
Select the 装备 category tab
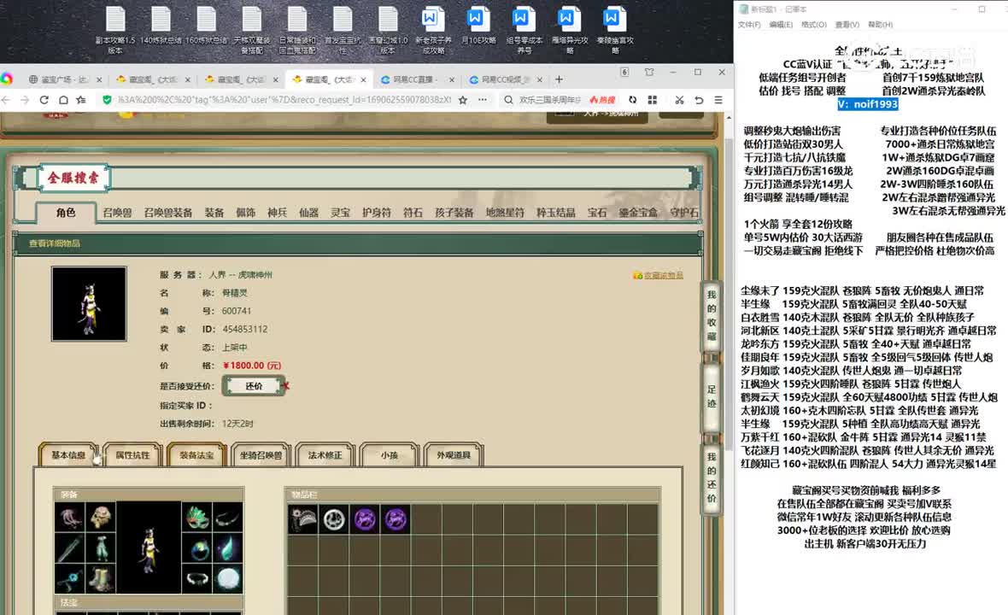point(214,213)
